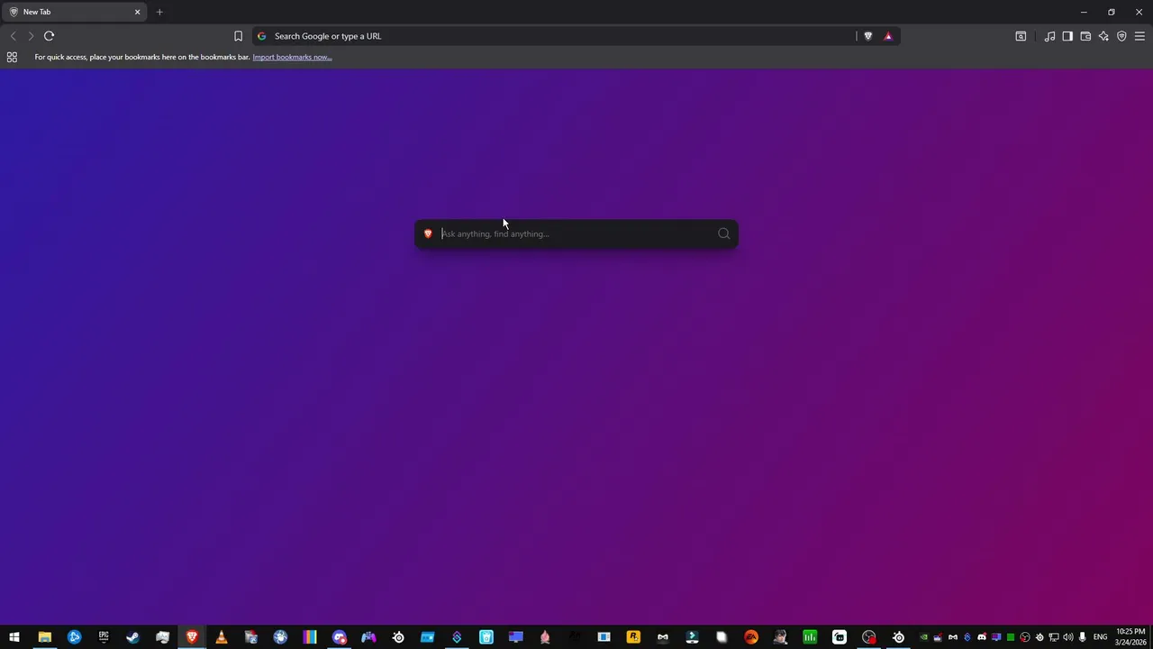
Task: Launch Epic Games from the taskbar
Action: coord(104,637)
